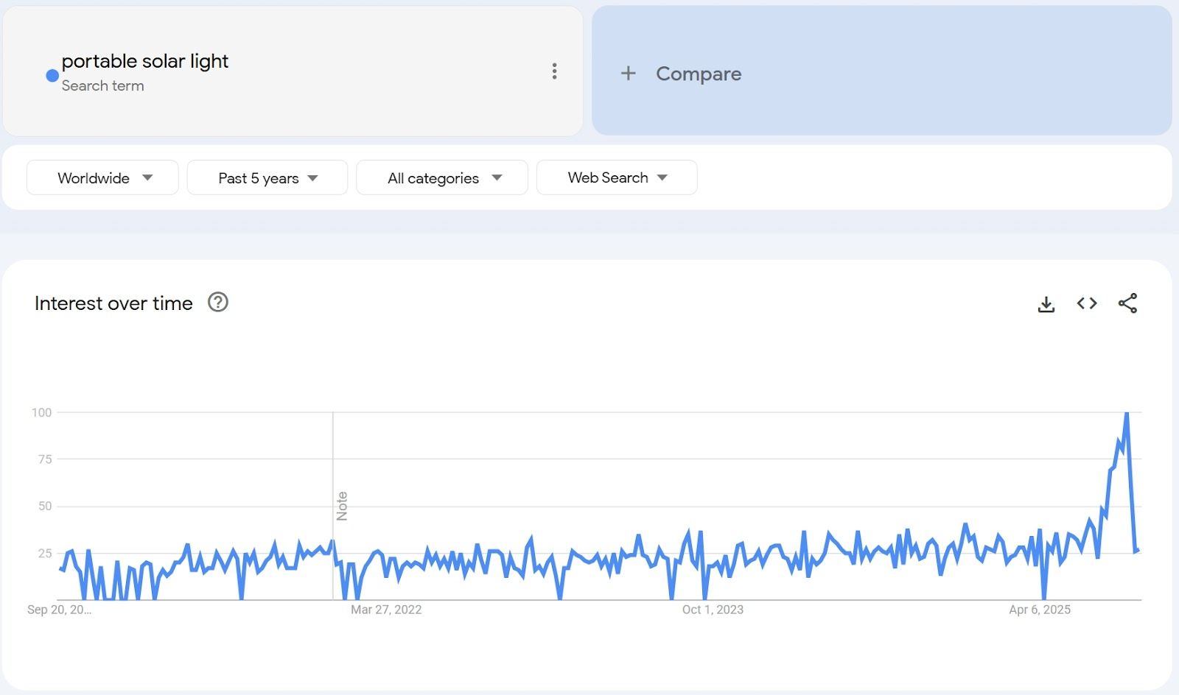Click the plus icon beside Compare
The height and width of the screenshot is (695, 1179).
(x=628, y=74)
